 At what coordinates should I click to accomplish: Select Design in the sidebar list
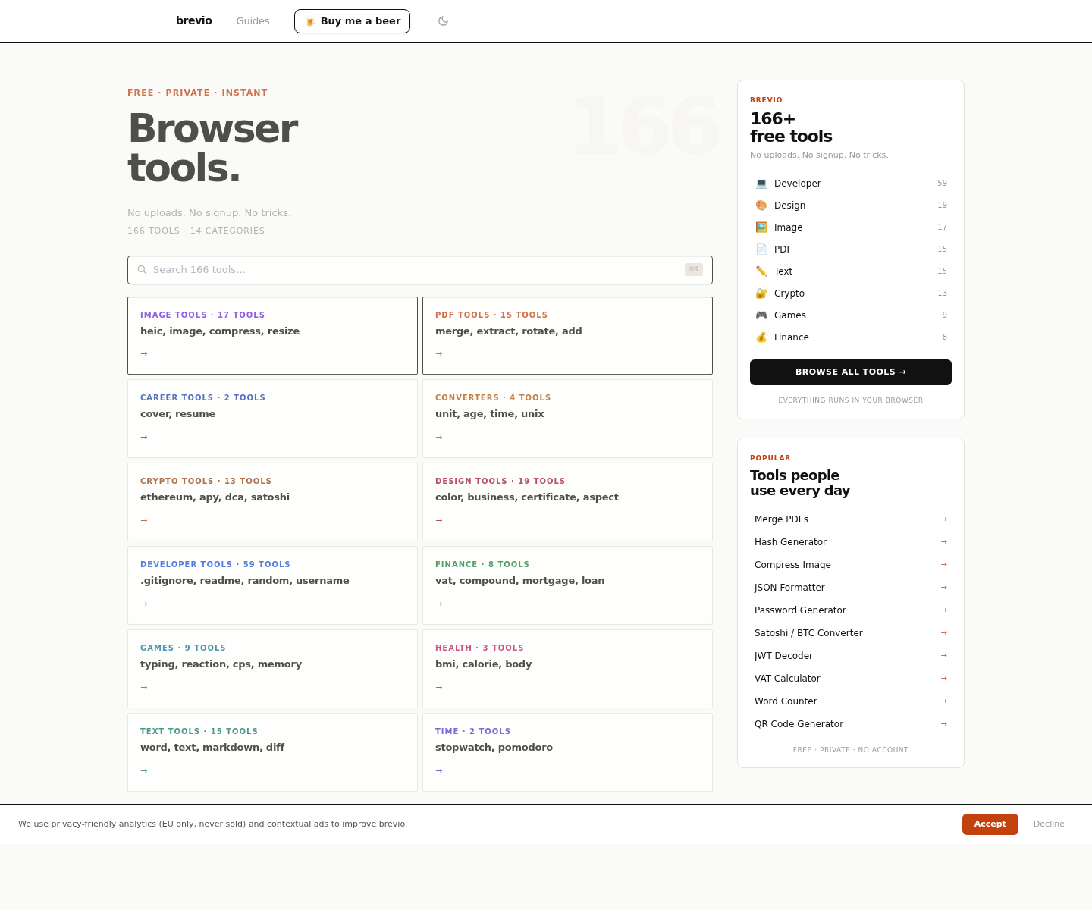tap(851, 206)
